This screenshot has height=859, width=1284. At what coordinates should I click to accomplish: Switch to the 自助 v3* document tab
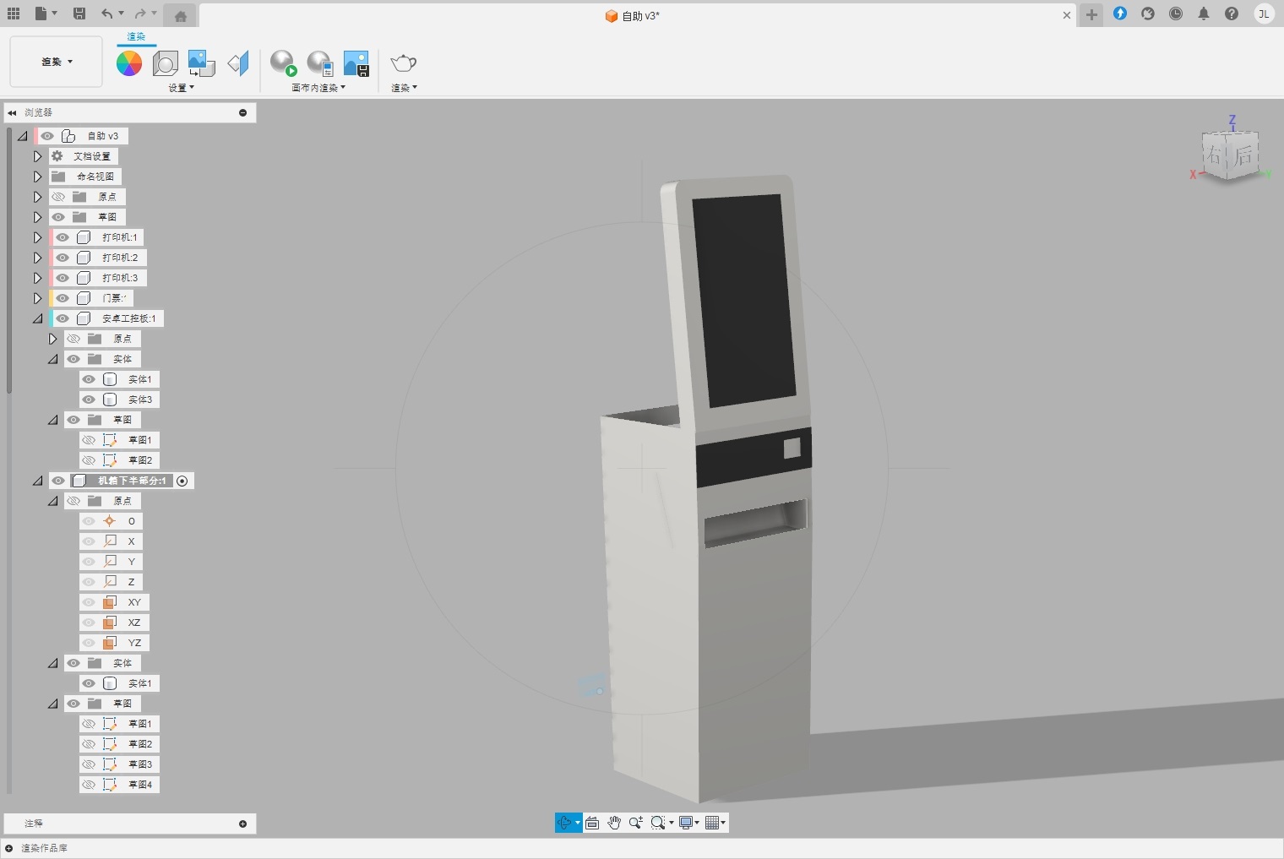pos(638,16)
